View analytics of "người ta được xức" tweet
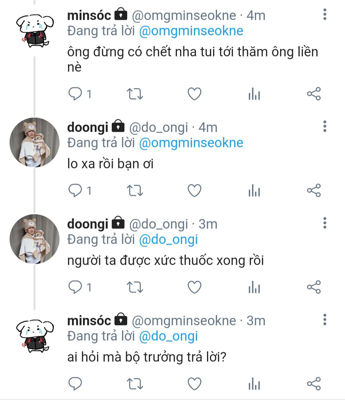Viewport: 345px width, 400px height. click(254, 287)
